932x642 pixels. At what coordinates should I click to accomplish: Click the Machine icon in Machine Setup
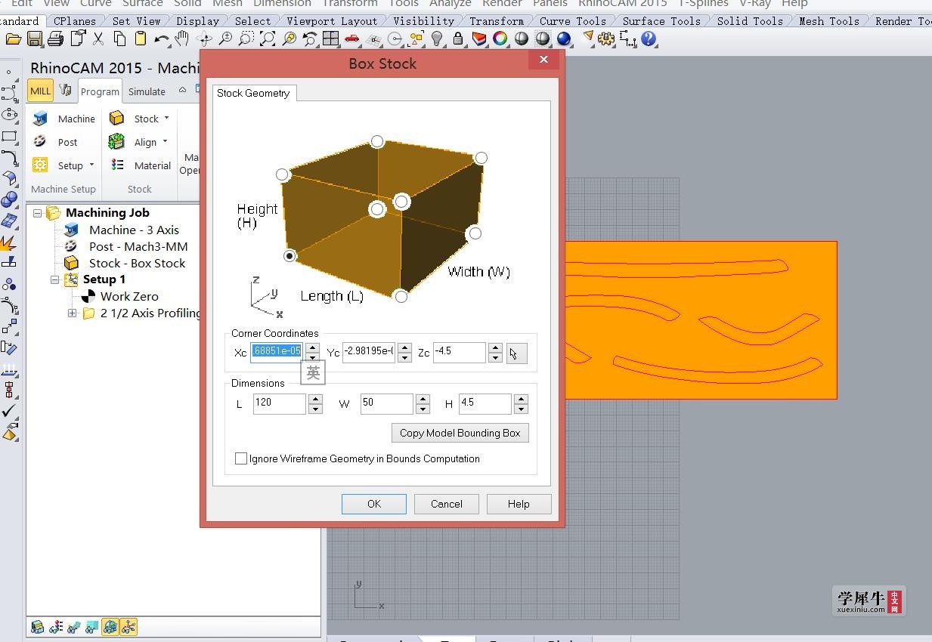40,119
